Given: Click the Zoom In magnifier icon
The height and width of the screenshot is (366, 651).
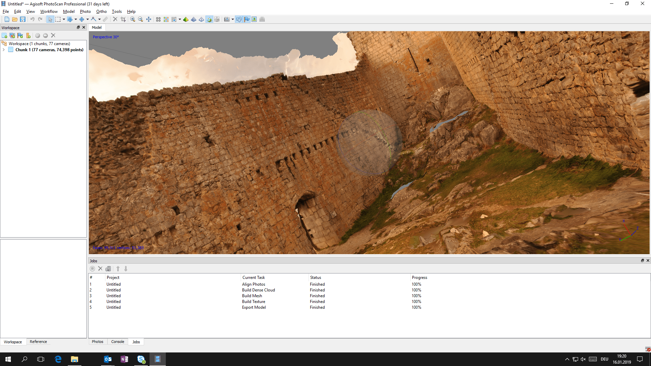Looking at the screenshot, I should coord(133,19).
